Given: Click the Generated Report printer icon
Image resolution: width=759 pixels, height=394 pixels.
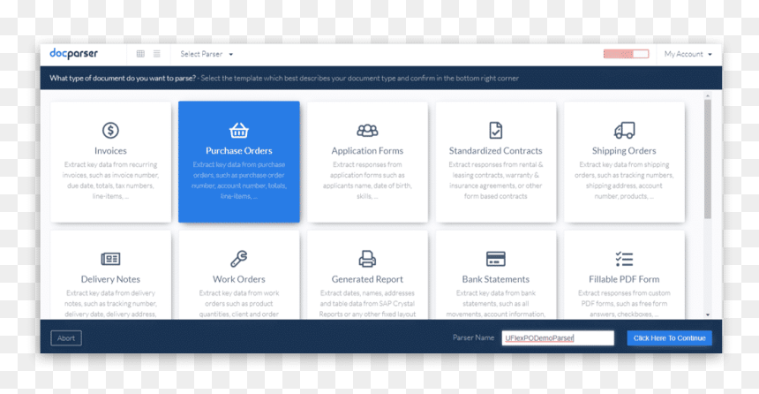Looking at the screenshot, I should [x=367, y=259].
